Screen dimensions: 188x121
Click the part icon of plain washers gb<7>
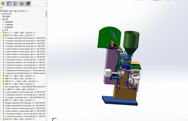coord(3,111)
